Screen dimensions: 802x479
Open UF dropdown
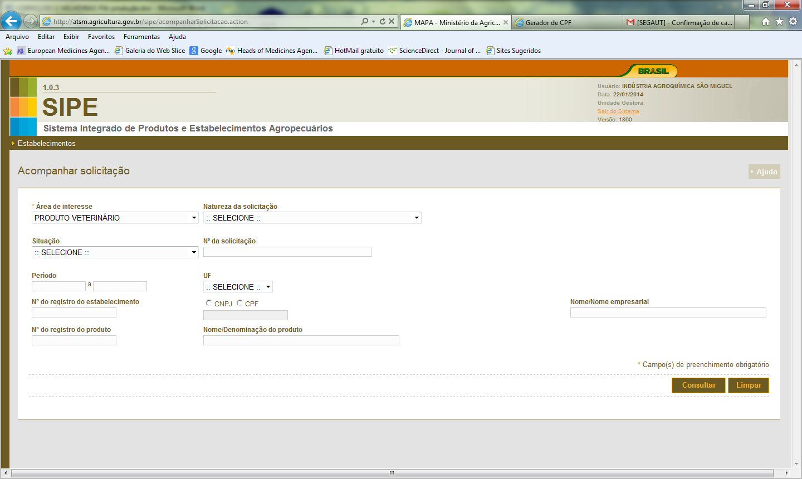(x=238, y=287)
